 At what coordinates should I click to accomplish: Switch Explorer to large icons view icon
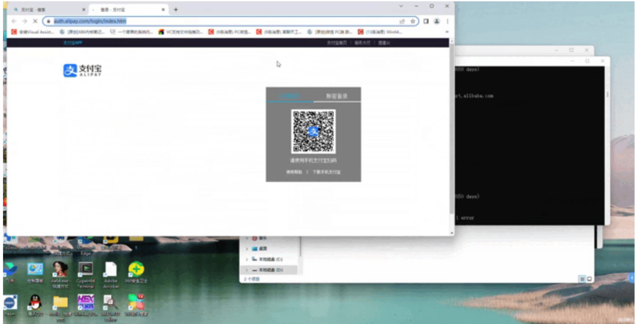[589, 279]
